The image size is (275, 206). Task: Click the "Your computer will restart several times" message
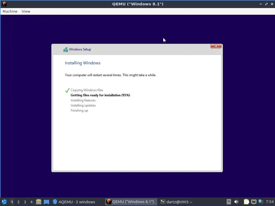tap(110, 75)
